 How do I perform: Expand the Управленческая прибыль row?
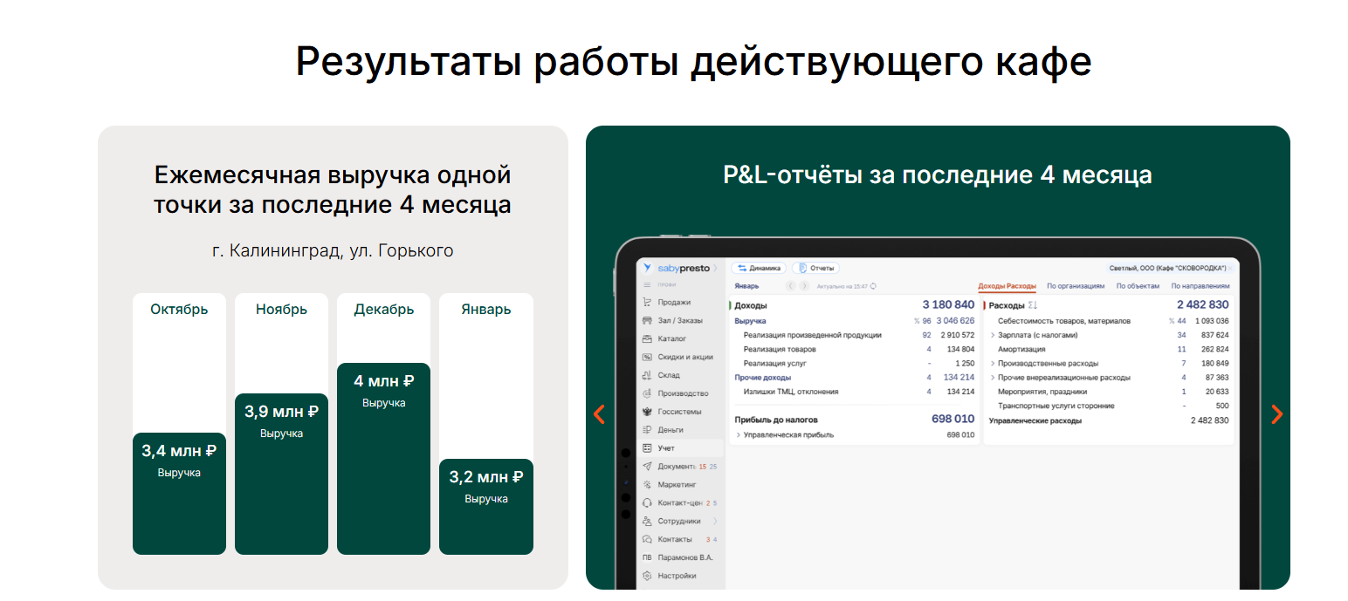(x=738, y=434)
